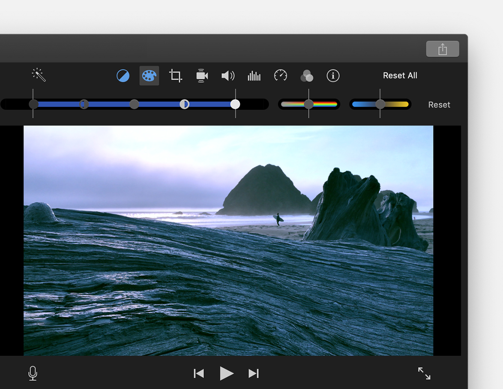Image resolution: width=503 pixels, height=389 pixels.
Task: Click the middle brightness slider handle
Action: tap(134, 104)
